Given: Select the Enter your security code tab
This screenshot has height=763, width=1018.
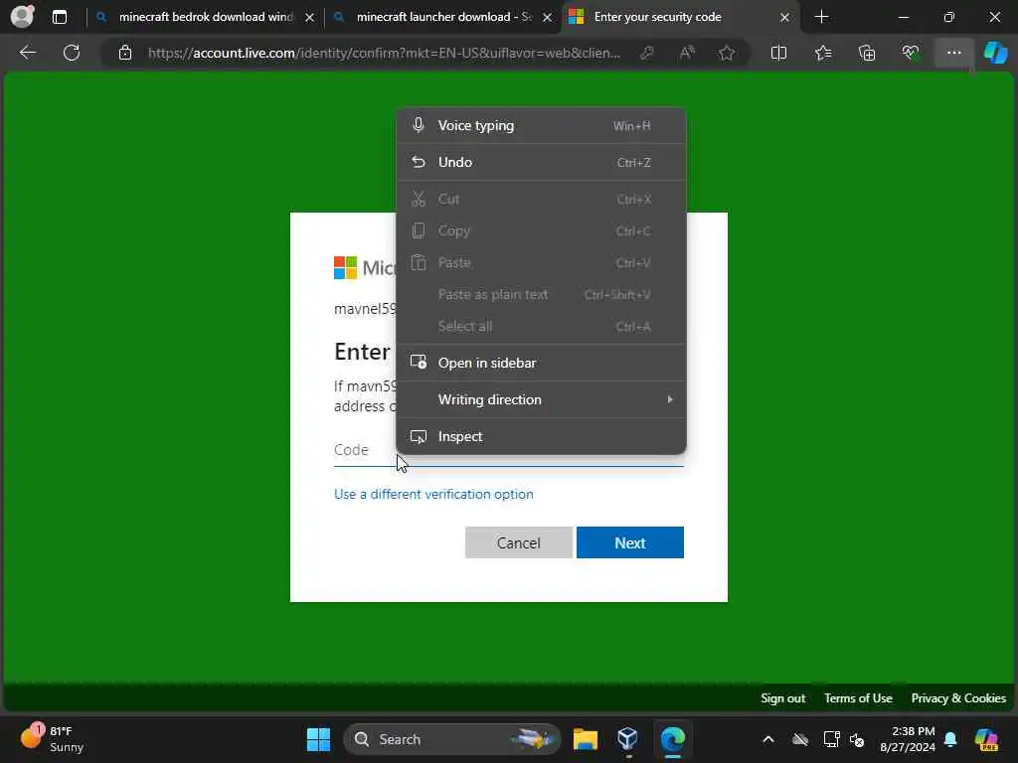Looking at the screenshot, I should coord(681,17).
